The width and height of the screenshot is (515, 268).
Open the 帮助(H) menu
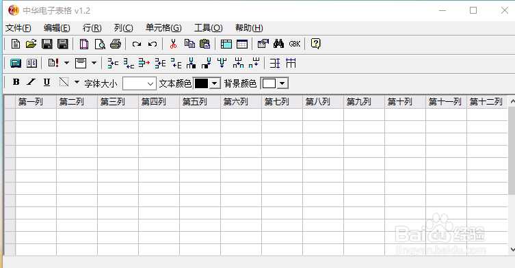point(249,28)
